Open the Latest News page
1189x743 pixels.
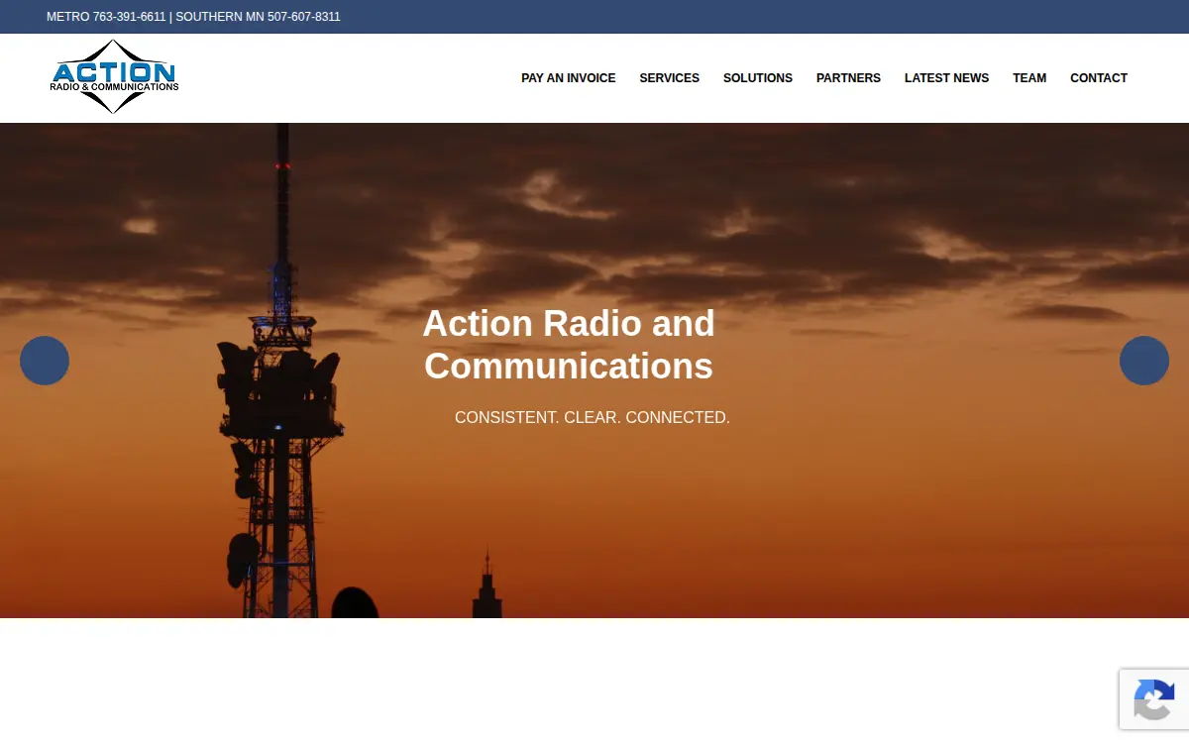[x=946, y=78]
